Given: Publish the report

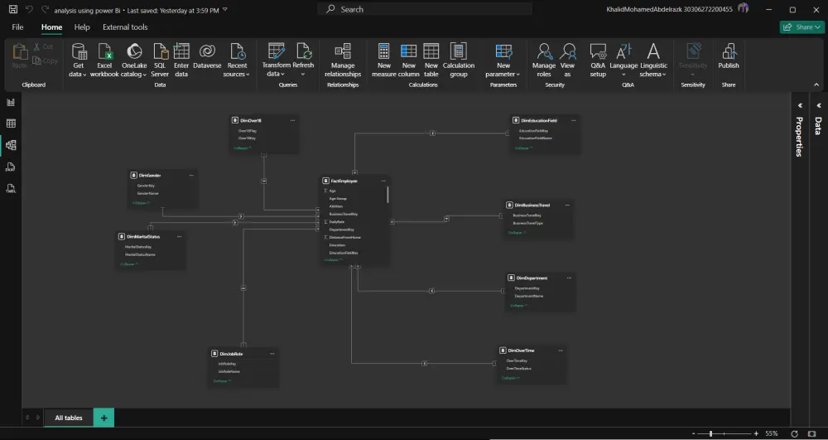Looking at the screenshot, I should [x=728, y=56].
